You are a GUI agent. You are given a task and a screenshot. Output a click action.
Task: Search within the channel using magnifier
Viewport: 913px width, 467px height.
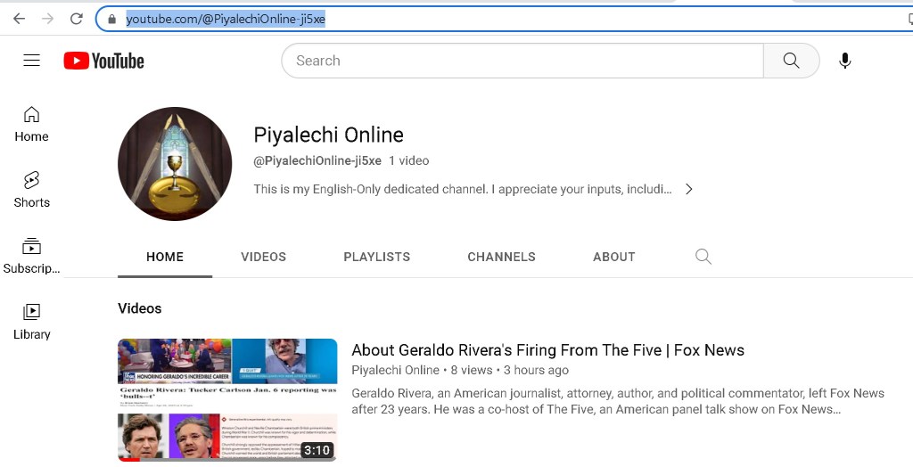(703, 257)
